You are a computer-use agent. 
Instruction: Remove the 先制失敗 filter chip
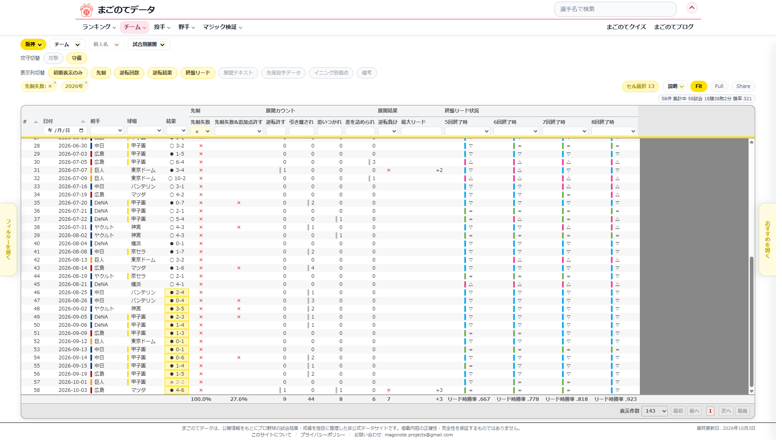(55, 83)
